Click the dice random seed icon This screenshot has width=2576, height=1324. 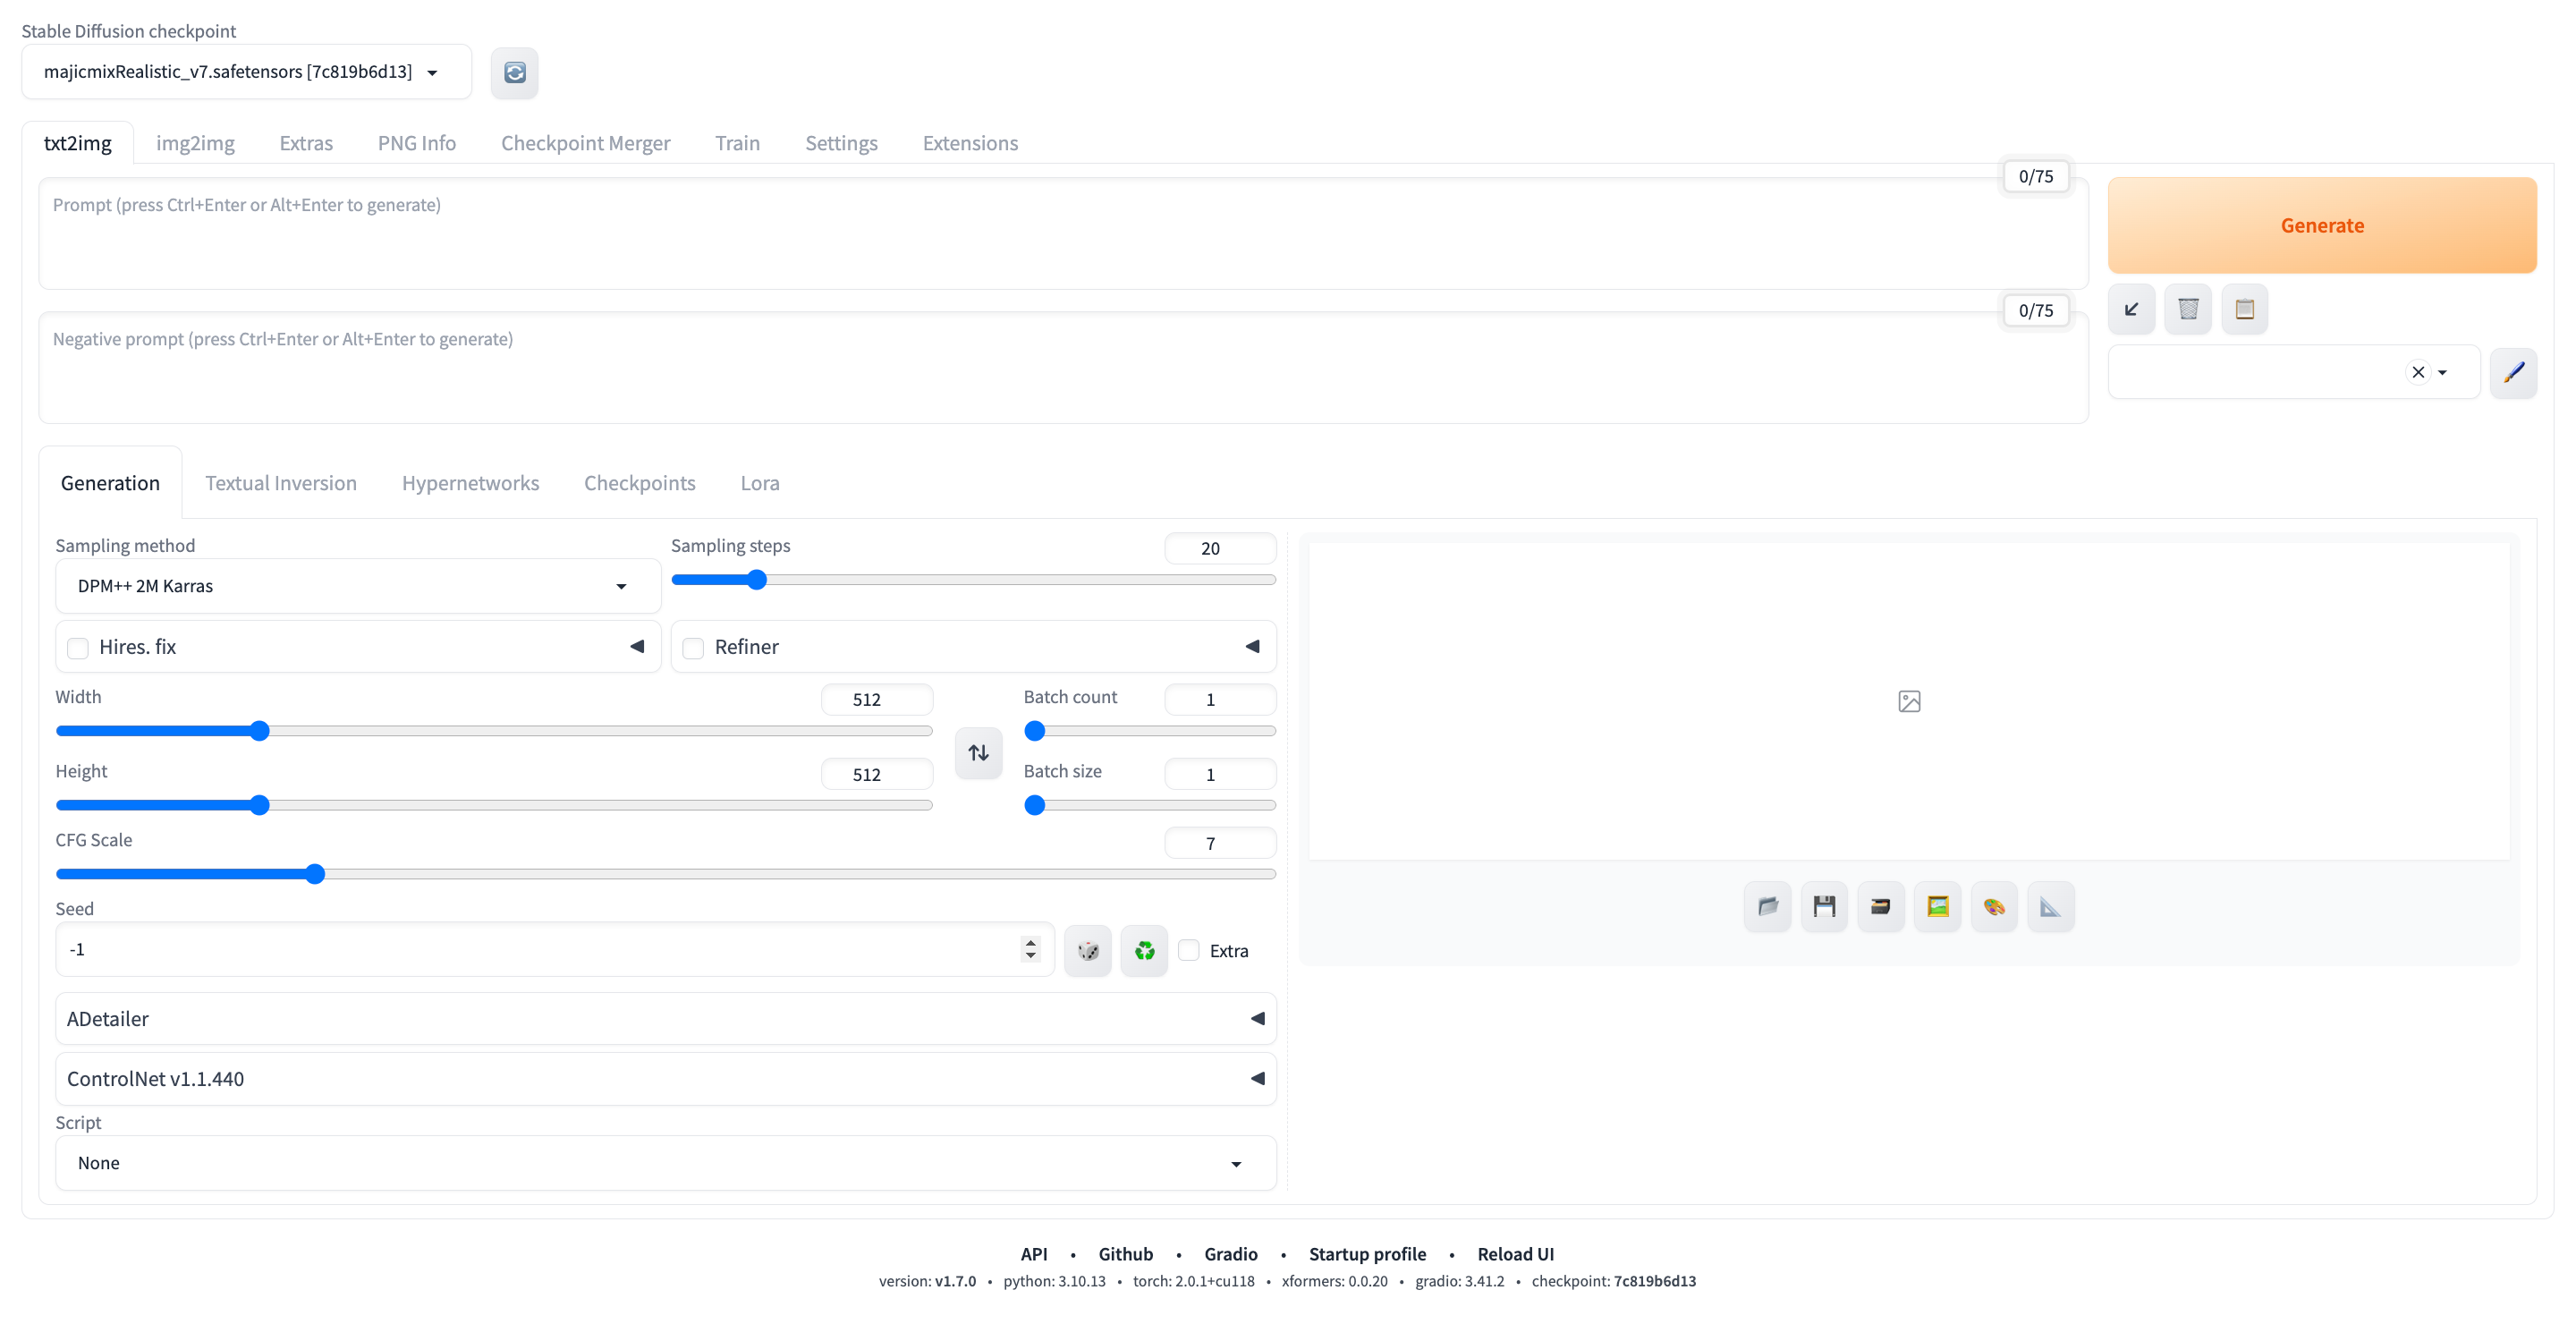1088,950
